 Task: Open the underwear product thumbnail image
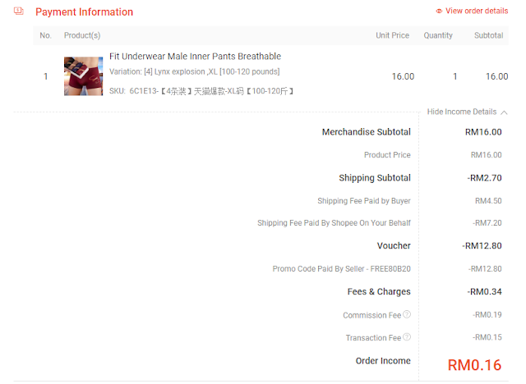pyautogui.click(x=84, y=76)
